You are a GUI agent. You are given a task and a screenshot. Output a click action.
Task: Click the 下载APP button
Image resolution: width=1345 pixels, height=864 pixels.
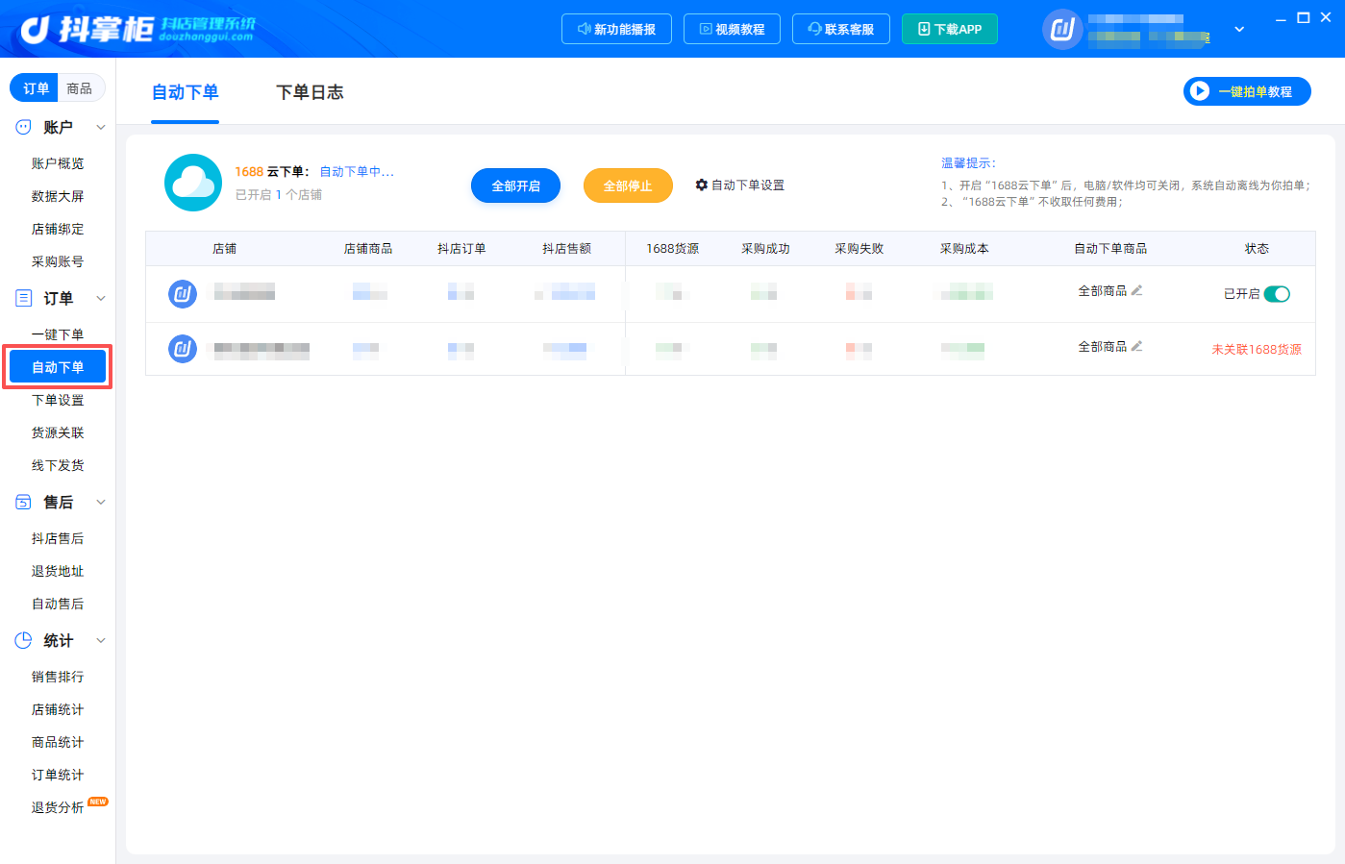click(x=950, y=29)
